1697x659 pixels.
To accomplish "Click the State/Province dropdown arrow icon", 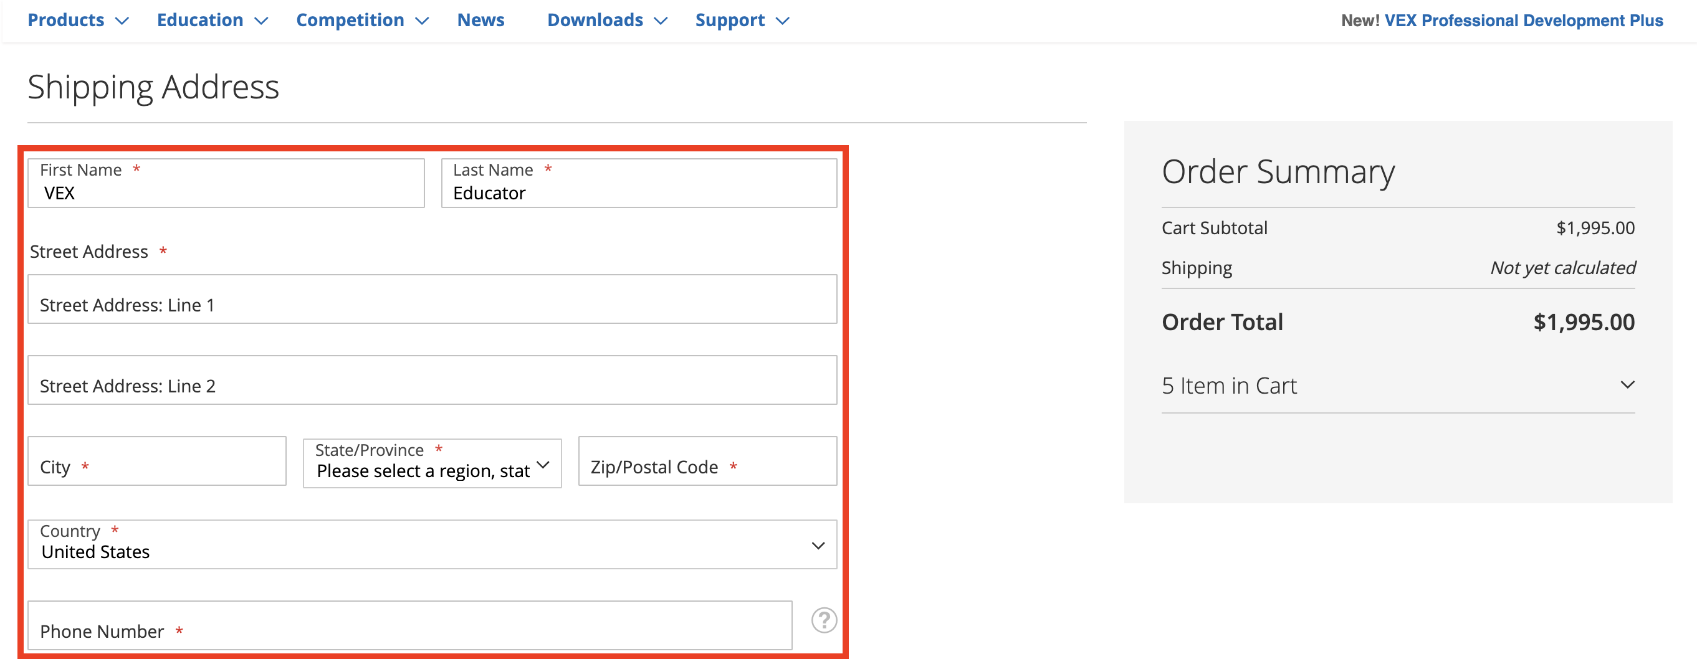I will coord(543,465).
